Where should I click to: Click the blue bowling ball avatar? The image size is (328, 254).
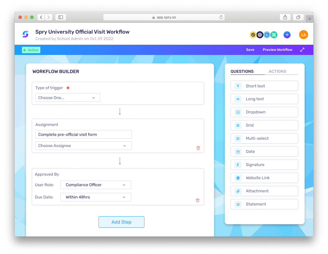click(267, 34)
